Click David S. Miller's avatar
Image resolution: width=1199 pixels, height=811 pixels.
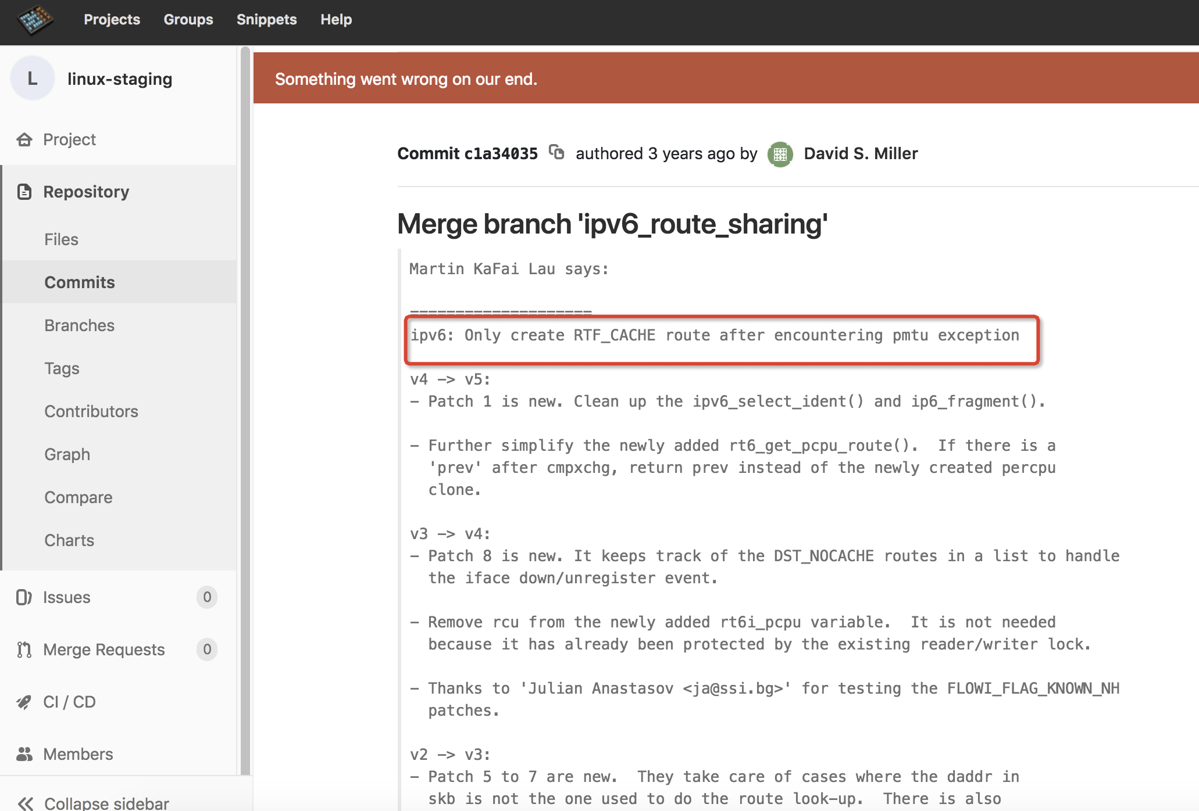tap(780, 154)
